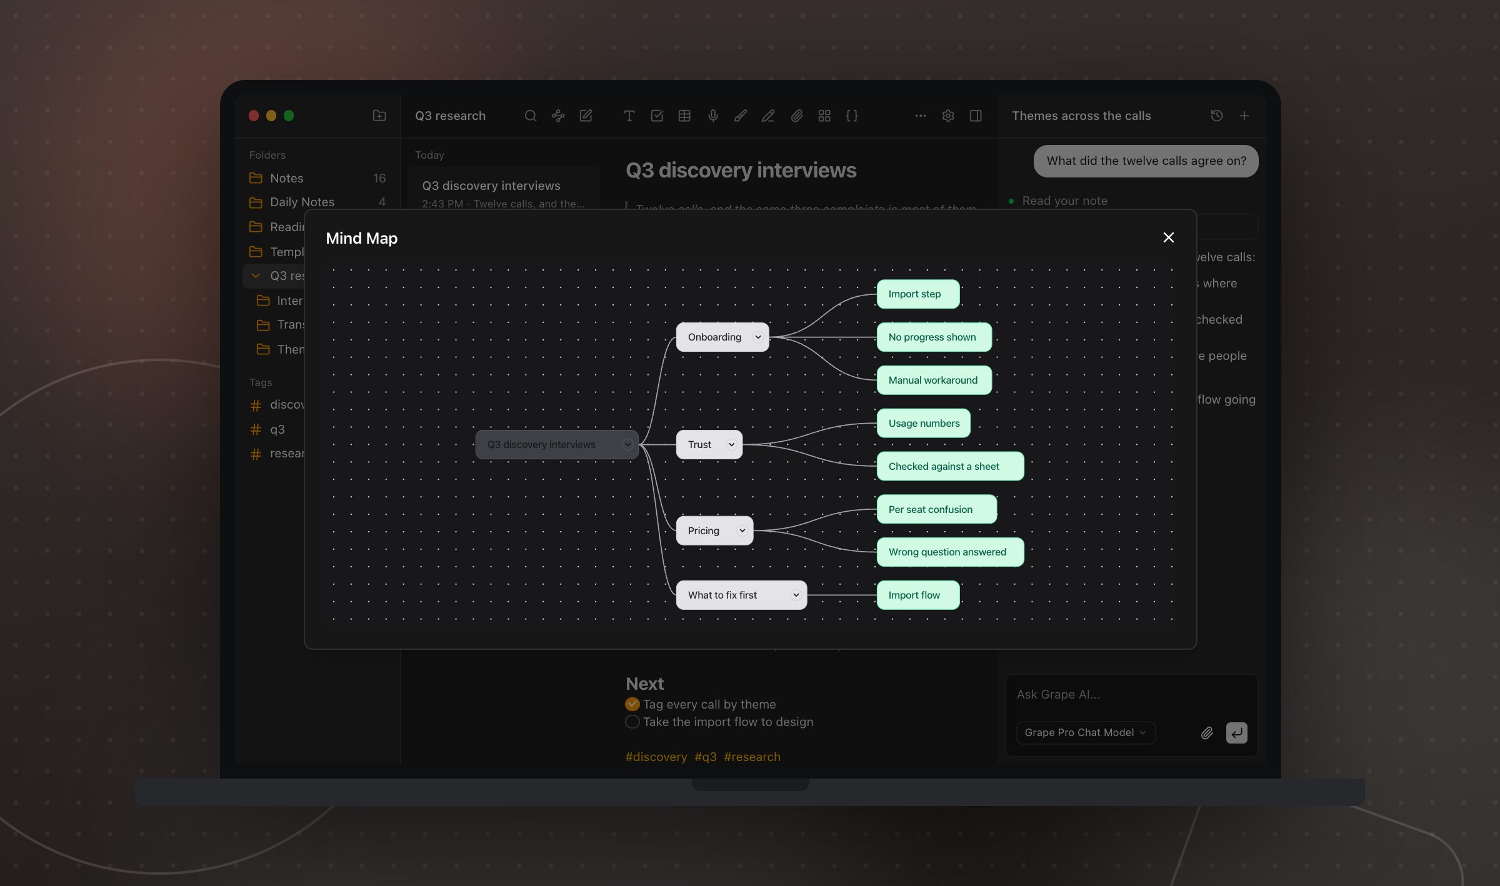Click the #q3 hashtag in the note

(705, 757)
